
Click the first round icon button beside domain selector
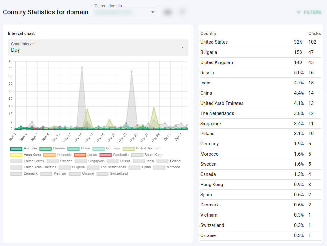point(167,12)
